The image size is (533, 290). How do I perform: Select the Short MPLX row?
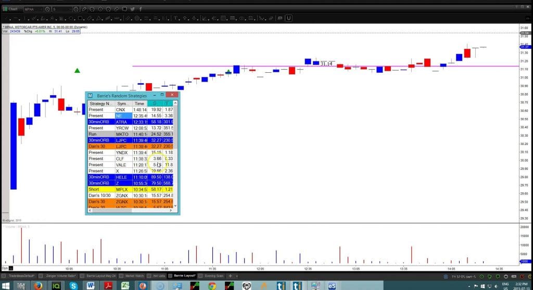(x=131, y=190)
